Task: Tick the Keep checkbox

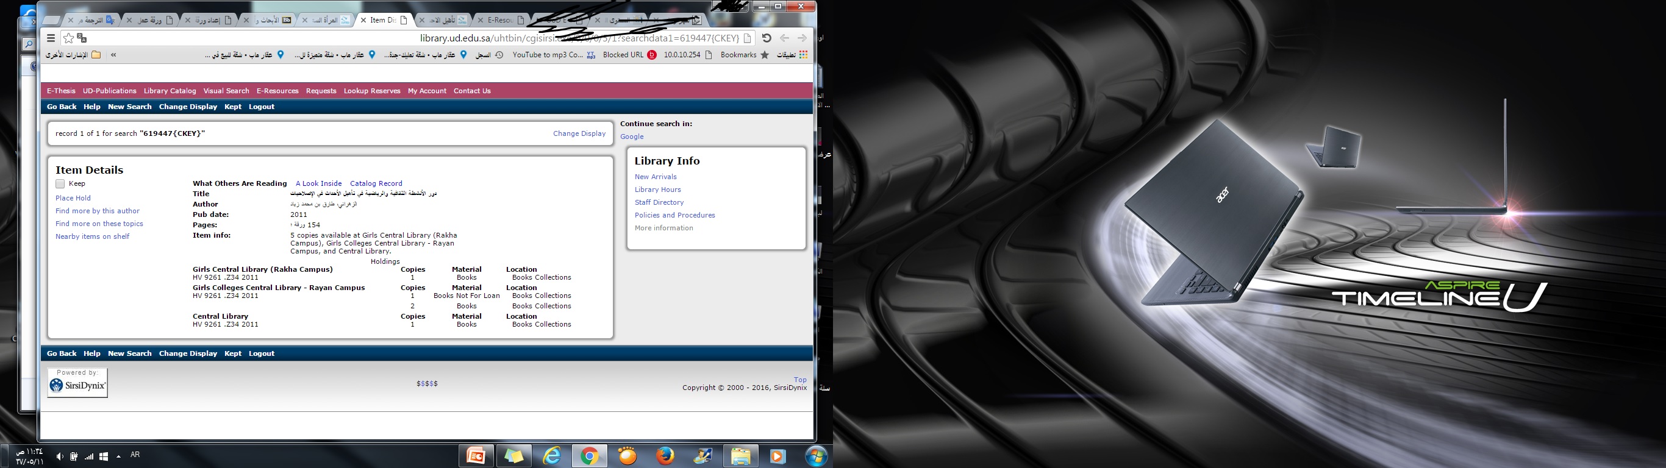Action: click(x=60, y=184)
